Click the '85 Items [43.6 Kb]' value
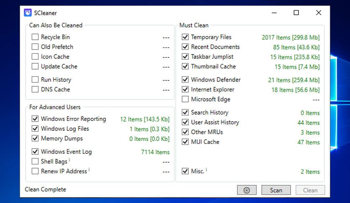This screenshot has height=203, width=350. pyautogui.click(x=296, y=47)
